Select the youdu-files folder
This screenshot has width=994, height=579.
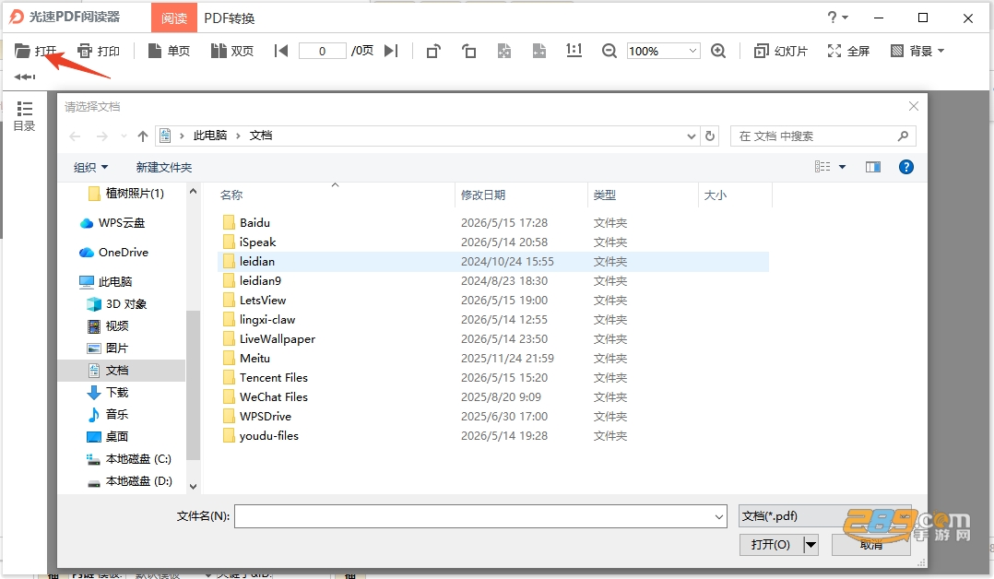click(x=494, y=436)
